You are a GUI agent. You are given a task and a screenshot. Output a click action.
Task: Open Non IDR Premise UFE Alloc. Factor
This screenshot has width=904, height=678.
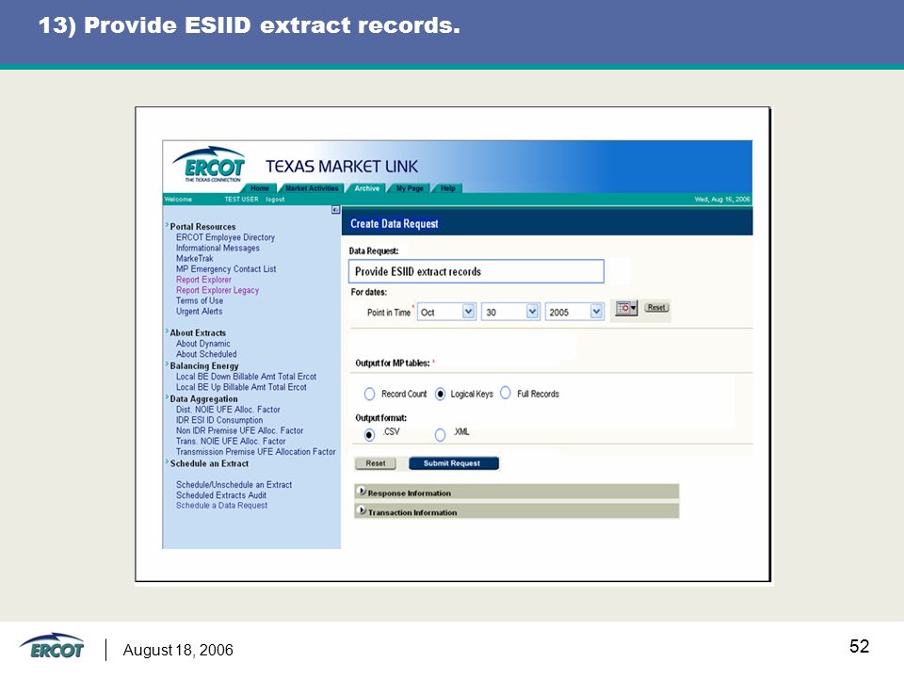[x=240, y=430]
